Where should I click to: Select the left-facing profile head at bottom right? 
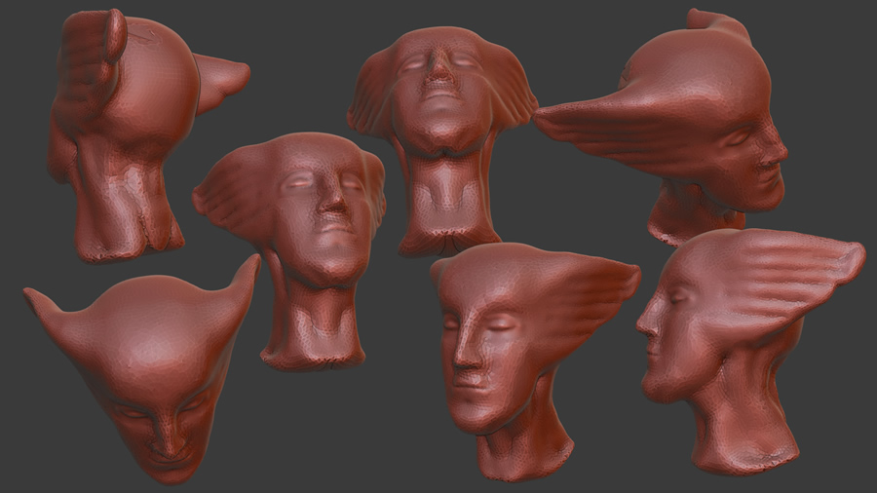[731, 341]
